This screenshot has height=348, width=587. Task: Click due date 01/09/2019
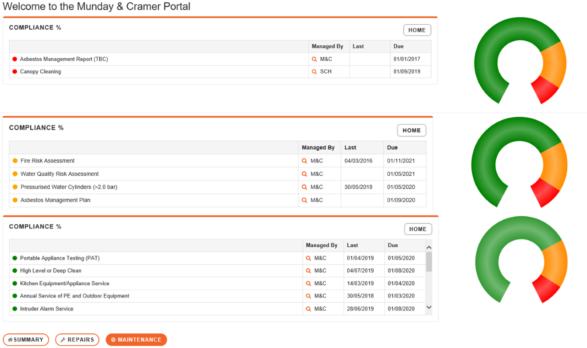coord(407,72)
